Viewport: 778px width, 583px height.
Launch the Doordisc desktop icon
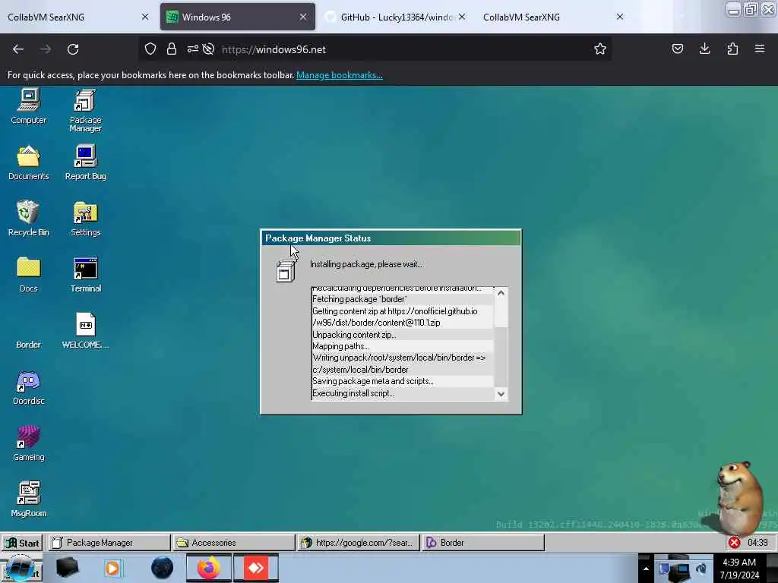click(x=28, y=387)
